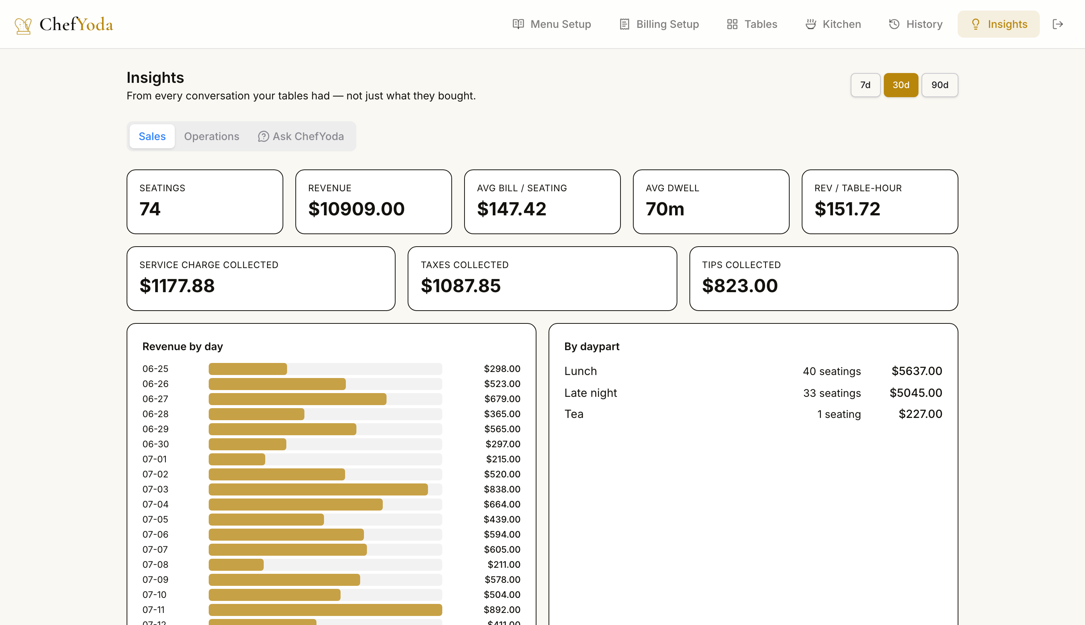The height and width of the screenshot is (625, 1085).
Task: Click the Late night daypart label
Action: pyautogui.click(x=591, y=393)
